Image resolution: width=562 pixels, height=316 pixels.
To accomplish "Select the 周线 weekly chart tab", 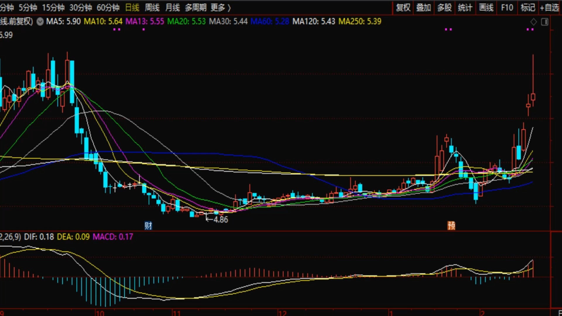I will [152, 8].
